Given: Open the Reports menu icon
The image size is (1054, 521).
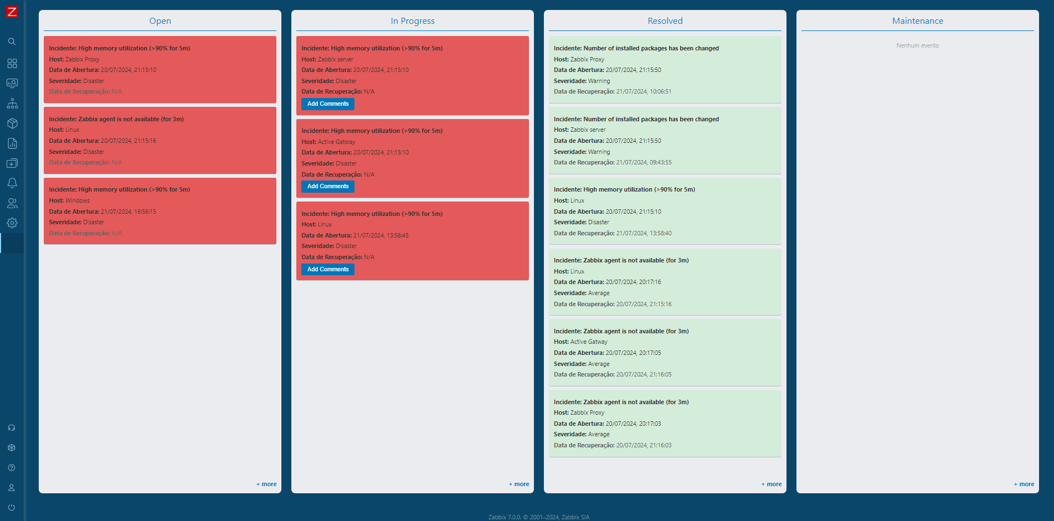Looking at the screenshot, I should click(x=12, y=143).
